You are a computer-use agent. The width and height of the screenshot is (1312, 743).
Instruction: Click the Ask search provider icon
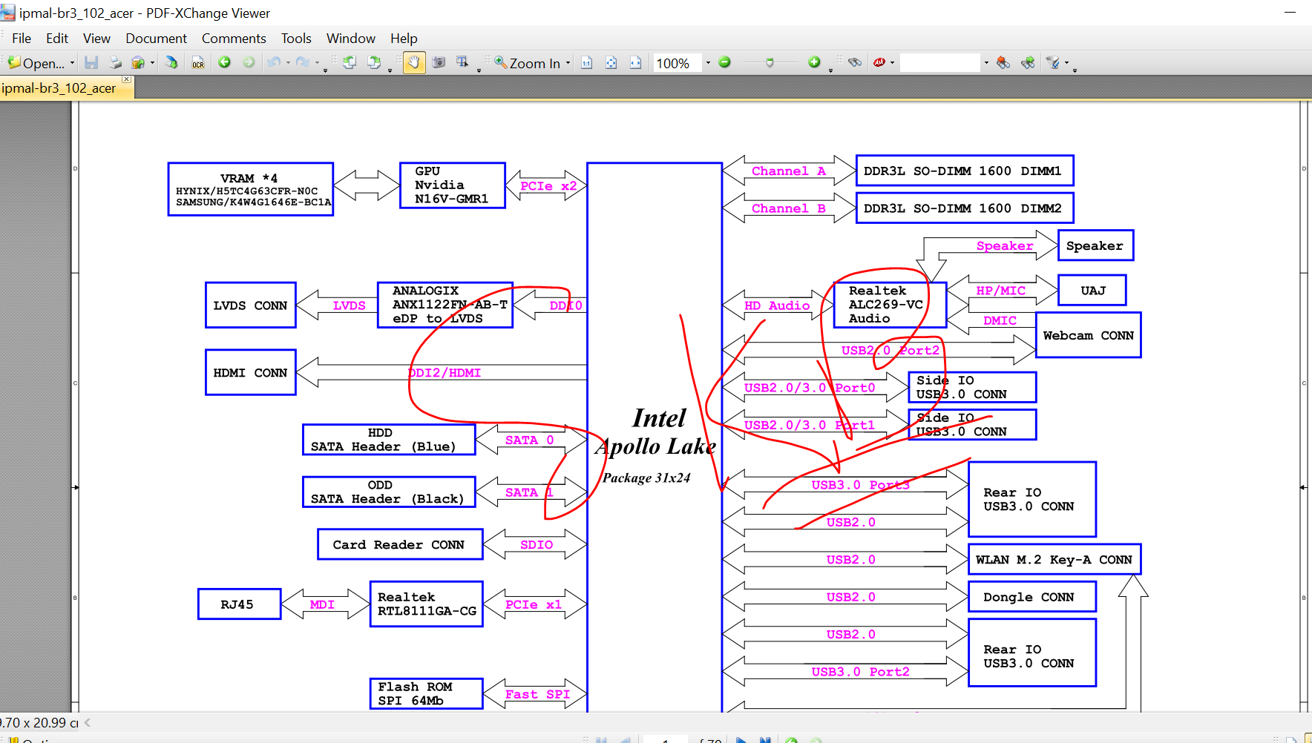[x=879, y=63]
